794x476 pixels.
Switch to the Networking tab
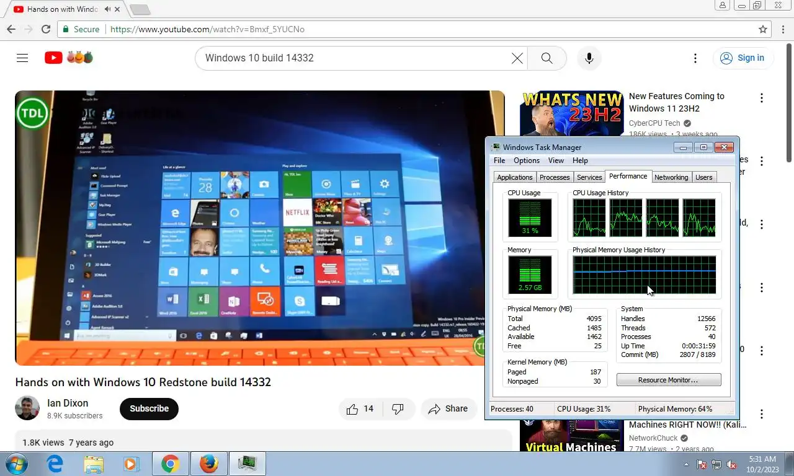point(671,177)
